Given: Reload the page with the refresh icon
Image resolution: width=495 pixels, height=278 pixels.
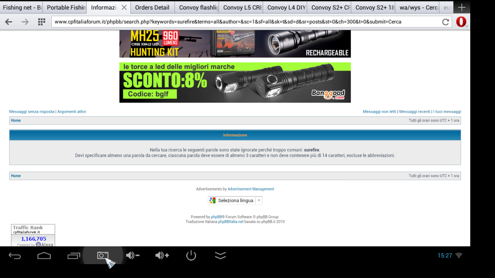Looking at the screenshot, I should [x=445, y=22].
